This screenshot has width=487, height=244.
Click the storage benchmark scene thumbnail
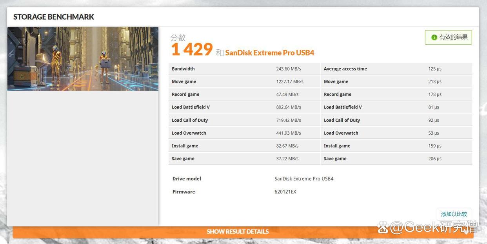[83, 59]
